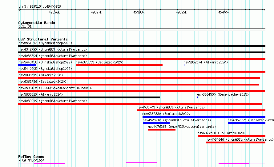
Task: Click the 49397k ruler position label
Action: point(96,12)
